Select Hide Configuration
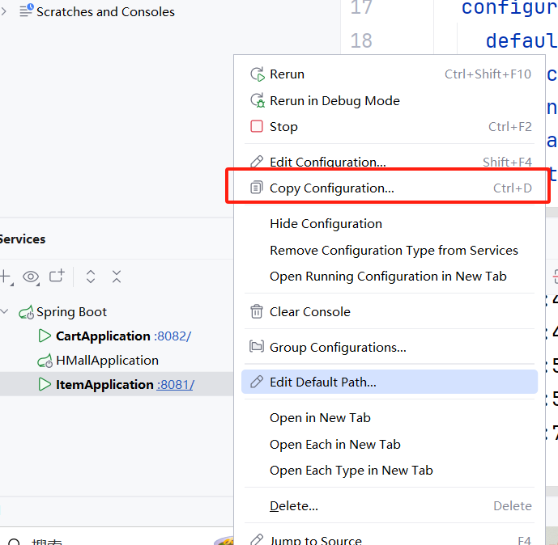Screen dimensions: 558x545 click(390, 224)
